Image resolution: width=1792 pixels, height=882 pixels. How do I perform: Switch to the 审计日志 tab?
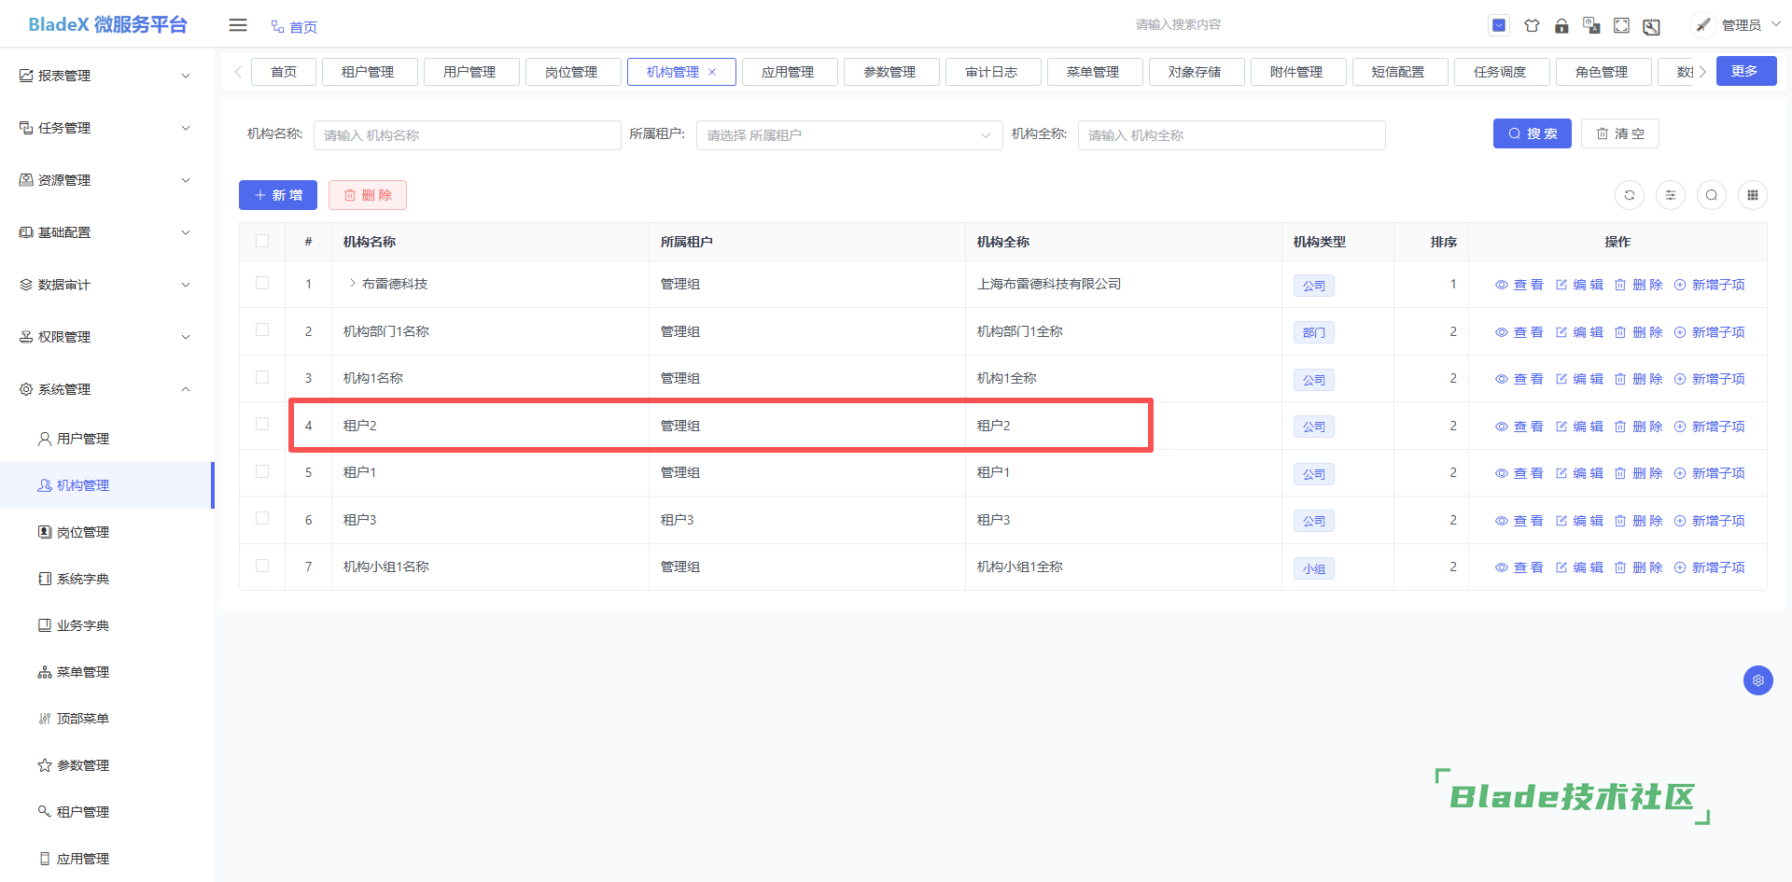point(993,72)
